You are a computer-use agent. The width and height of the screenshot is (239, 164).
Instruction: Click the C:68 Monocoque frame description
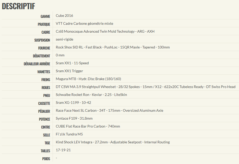pyautogui.click(x=105, y=31)
